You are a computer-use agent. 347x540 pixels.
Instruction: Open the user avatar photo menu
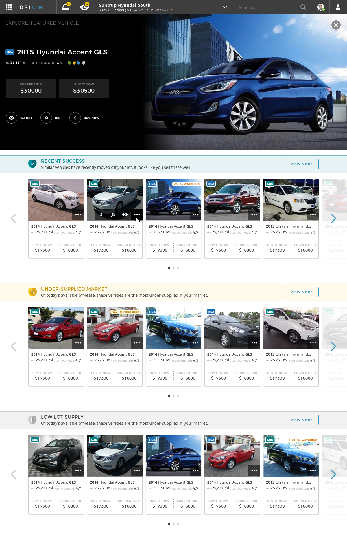click(321, 7)
